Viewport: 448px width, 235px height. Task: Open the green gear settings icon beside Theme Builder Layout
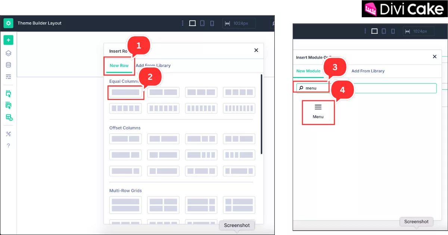[x=9, y=23]
